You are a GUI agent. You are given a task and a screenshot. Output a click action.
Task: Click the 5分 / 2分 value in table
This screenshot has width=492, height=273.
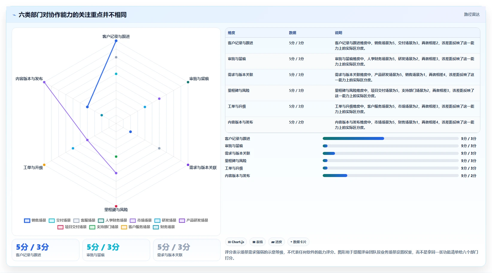point(296,122)
